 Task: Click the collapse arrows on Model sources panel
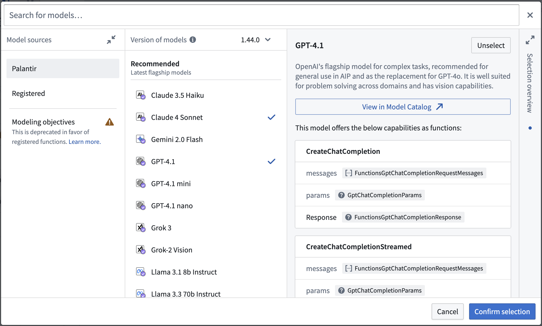click(x=111, y=40)
